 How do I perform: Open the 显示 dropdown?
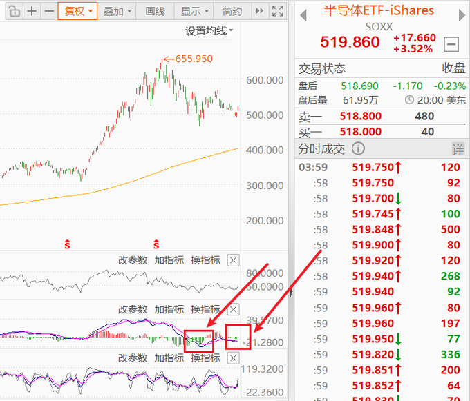pos(194,11)
